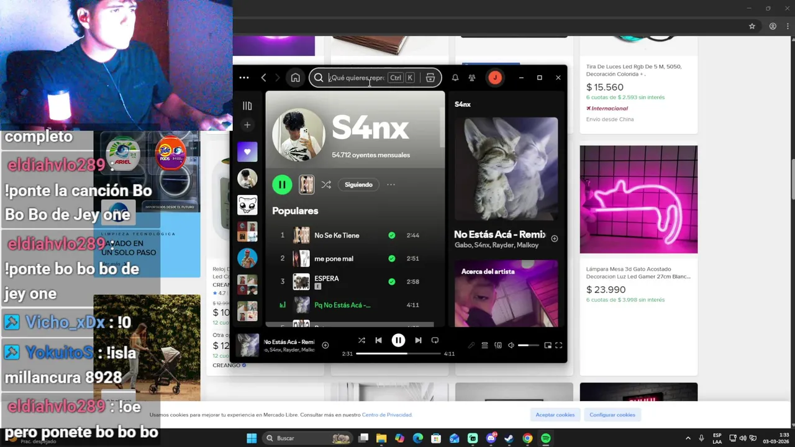
Task: Click the taskbar 'Buscar' search box
Action: tap(307, 438)
